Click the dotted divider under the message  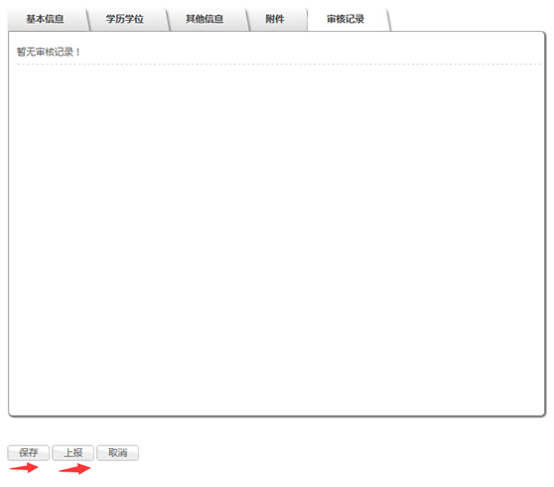pos(279,65)
